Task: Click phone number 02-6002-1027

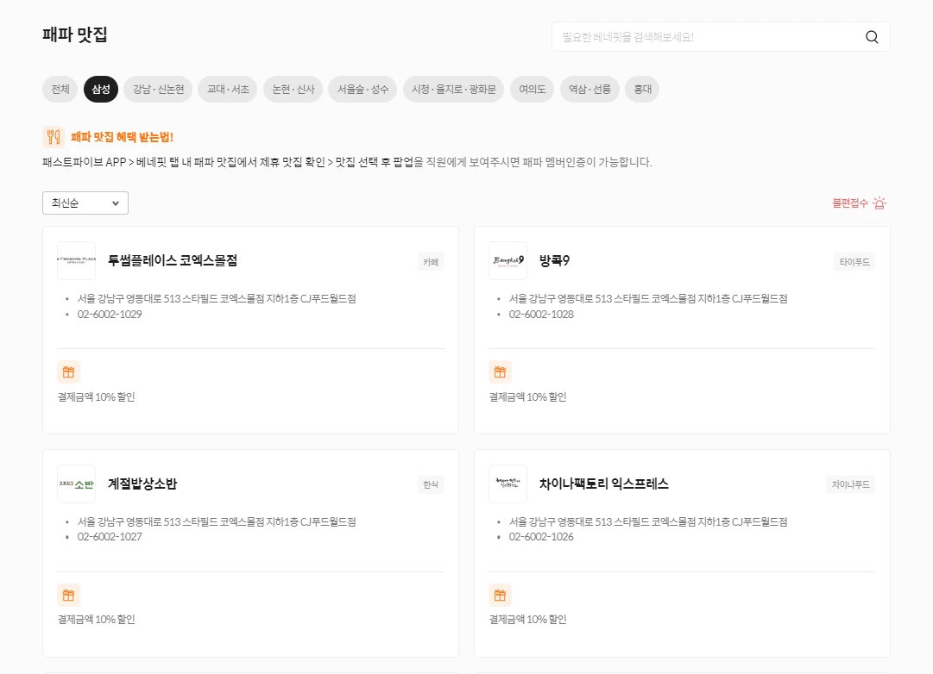Action: [x=110, y=536]
